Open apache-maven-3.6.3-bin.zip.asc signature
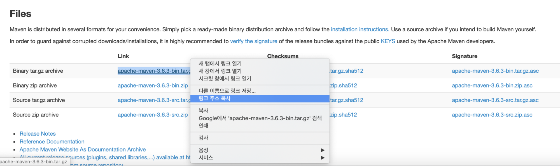This screenshot has height=166, width=560. (x=492, y=86)
